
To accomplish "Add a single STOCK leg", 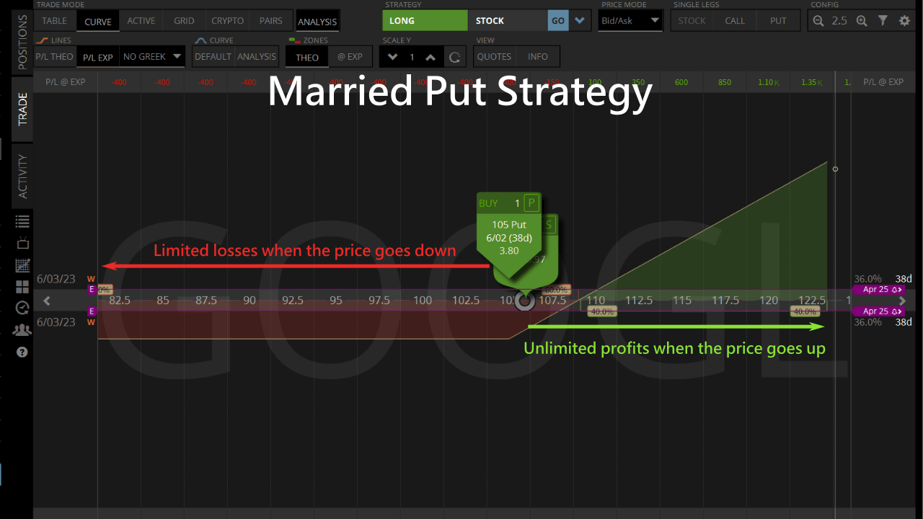I will point(692,21).
